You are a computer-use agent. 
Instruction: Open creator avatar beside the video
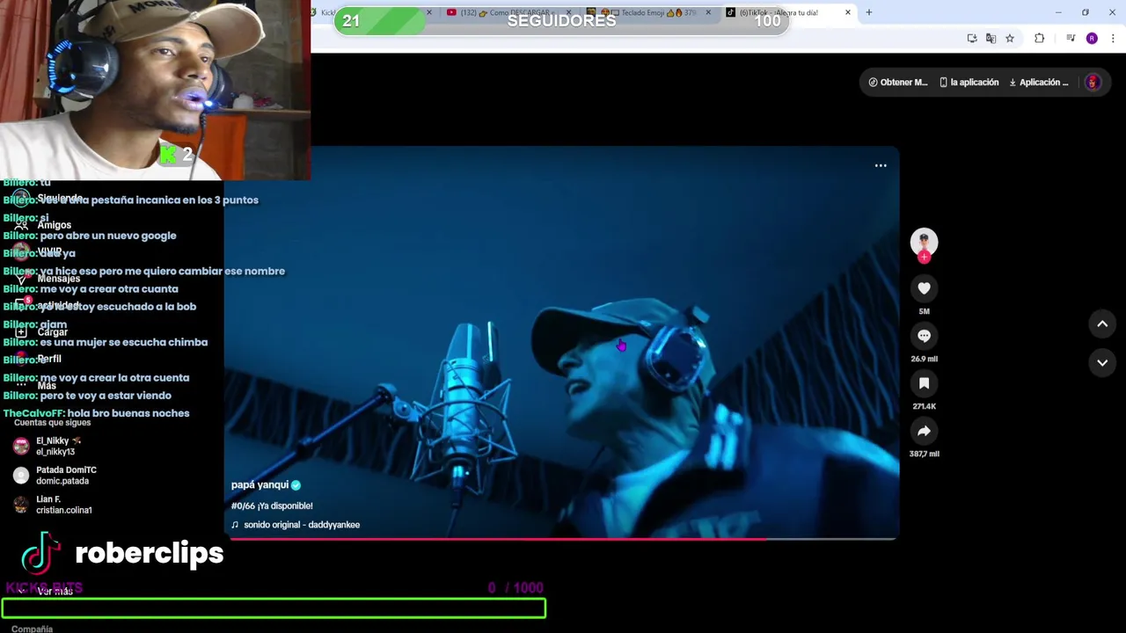(924, 242)
